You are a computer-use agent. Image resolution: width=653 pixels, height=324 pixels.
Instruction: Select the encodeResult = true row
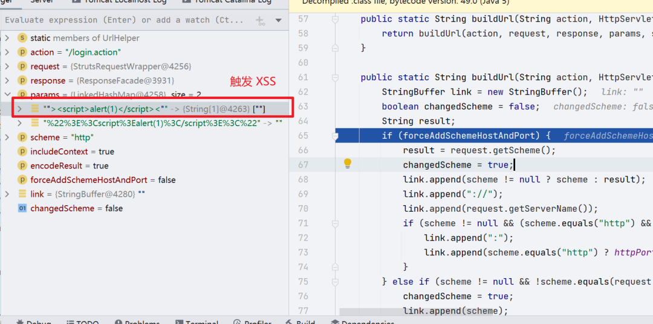145,166
